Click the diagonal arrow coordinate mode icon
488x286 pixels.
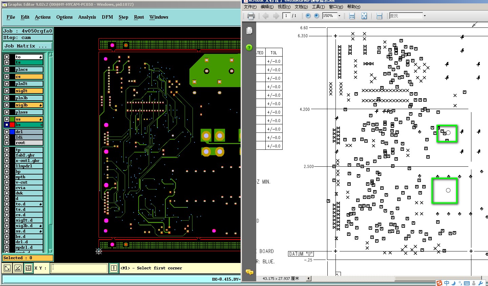coord(6,268)
